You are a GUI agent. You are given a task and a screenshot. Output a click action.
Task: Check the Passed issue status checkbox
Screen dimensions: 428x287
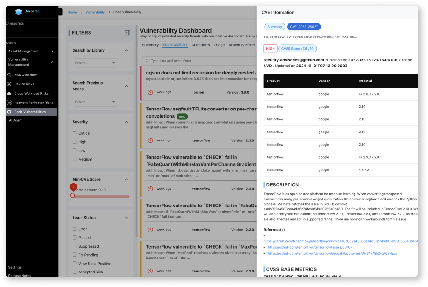point(74,238)
